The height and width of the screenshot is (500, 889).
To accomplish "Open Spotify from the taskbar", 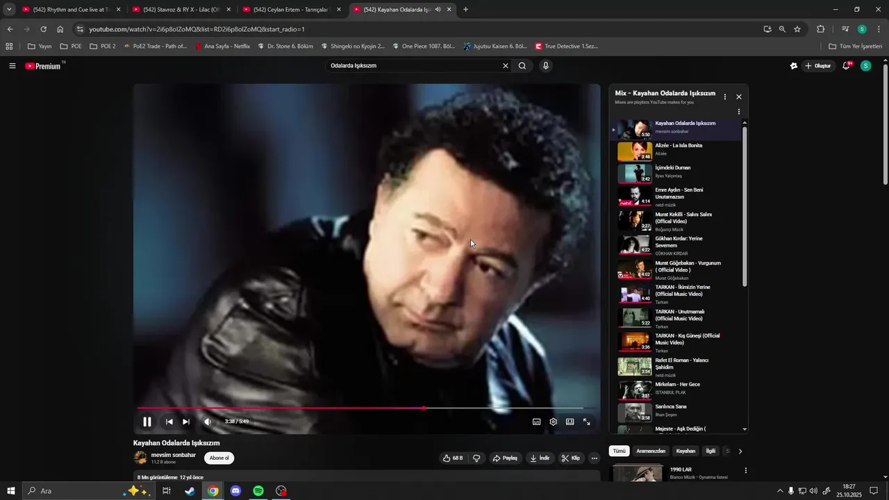I will (x=258, y=491).
